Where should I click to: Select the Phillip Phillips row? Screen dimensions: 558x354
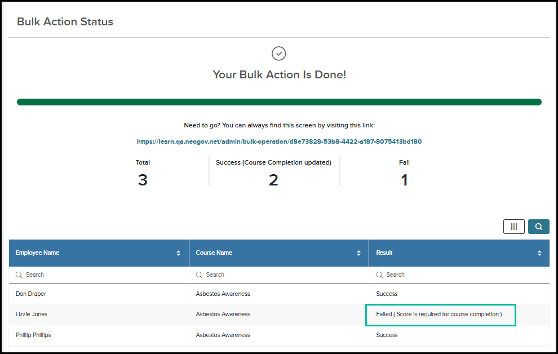click(279, 335)
